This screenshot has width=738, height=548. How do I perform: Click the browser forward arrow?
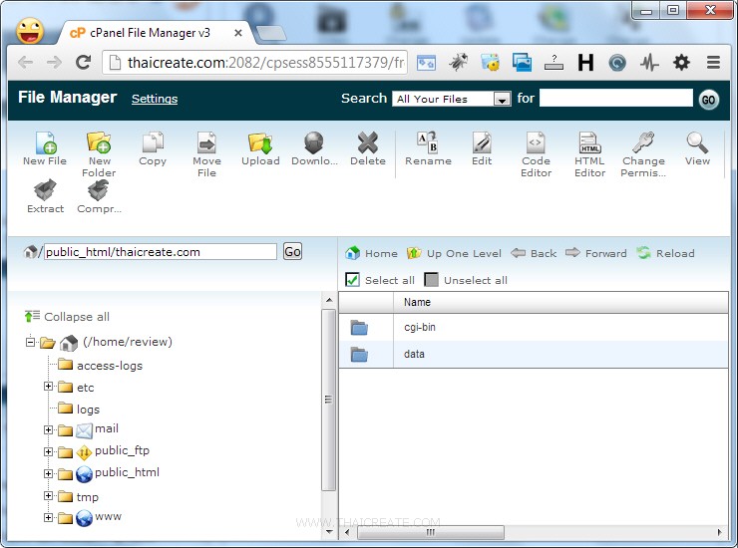tap(54, 62)
